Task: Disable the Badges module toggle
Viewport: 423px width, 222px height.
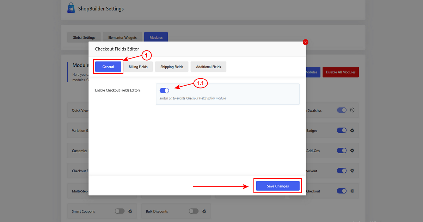Action: 342,130
